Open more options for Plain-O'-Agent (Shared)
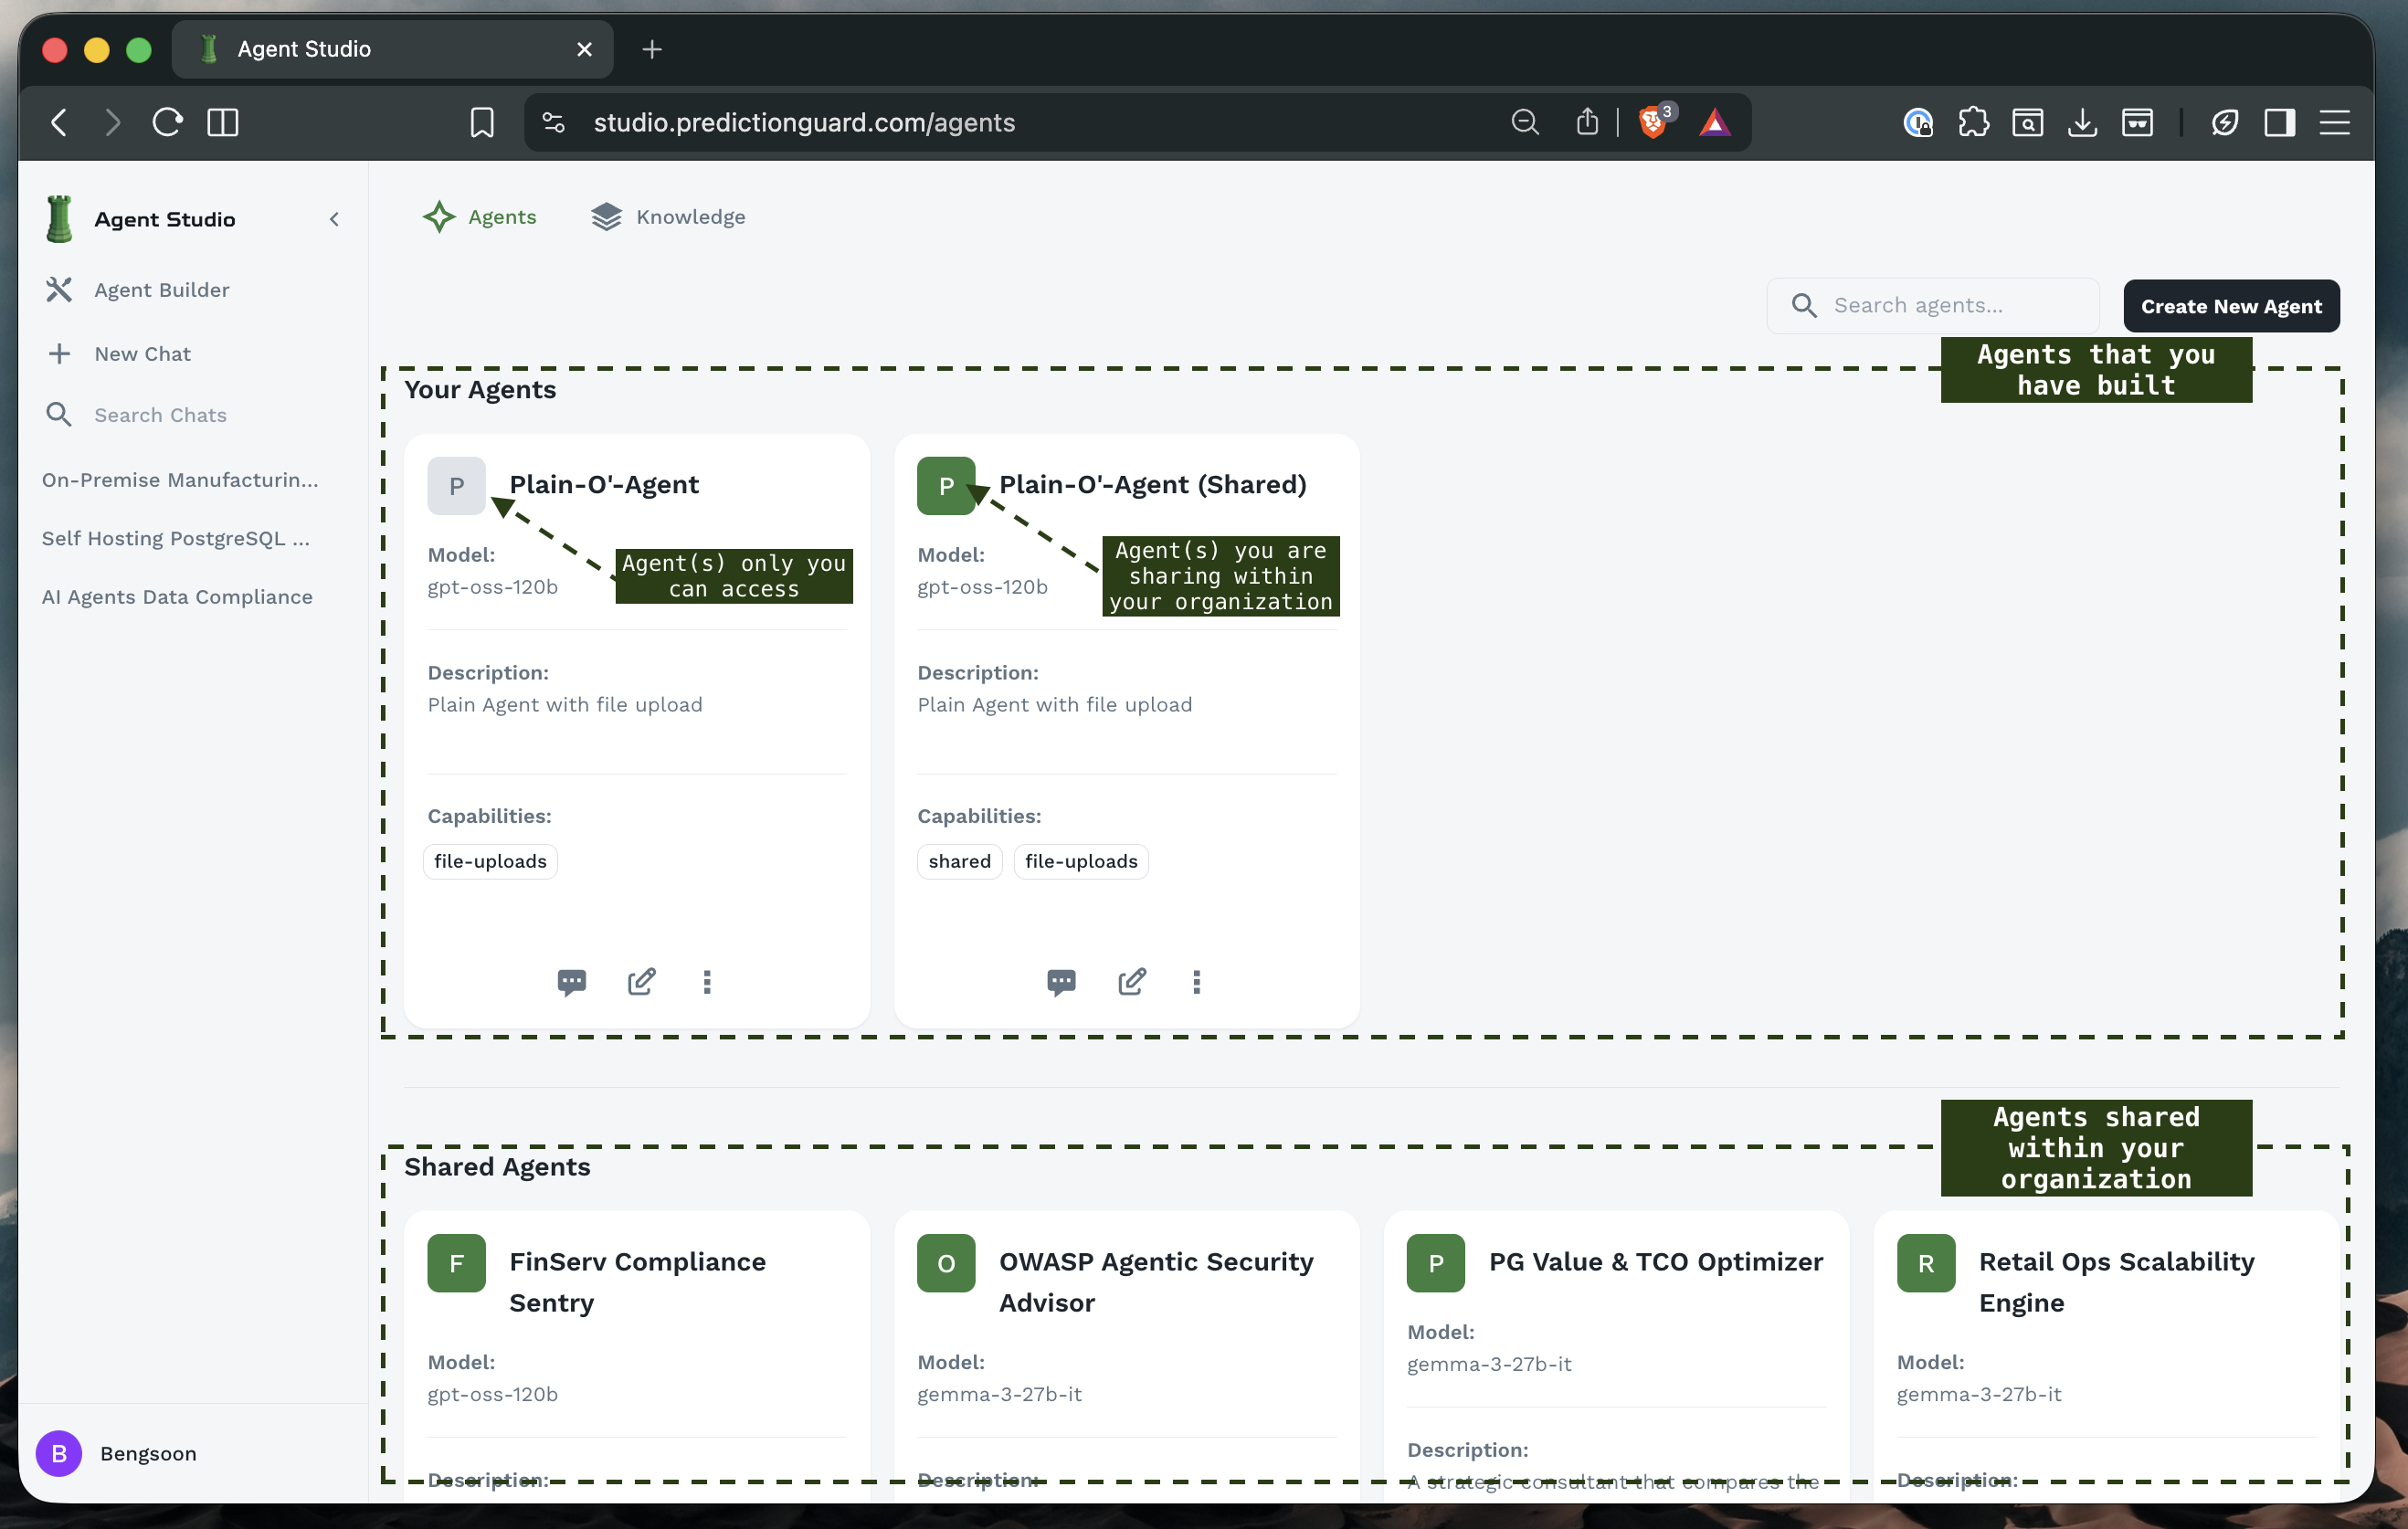The height and width of the screenshot is (1529, 2408). click(x=1196, y=982)
